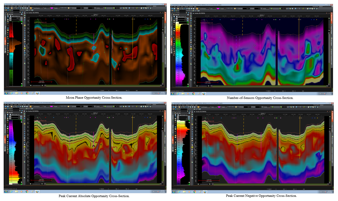Expand Targets dropdown in Moon Phase window
This screenshot has height=201, width=338.
tap(57, 8)
